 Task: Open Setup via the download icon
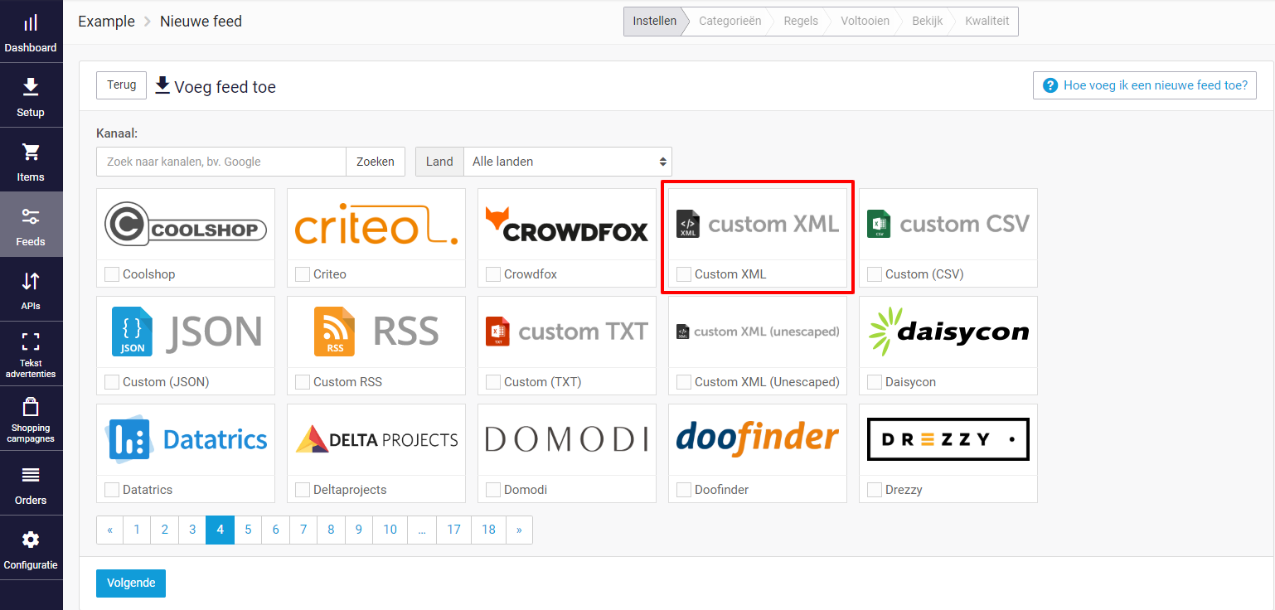[x=31, y=87]
